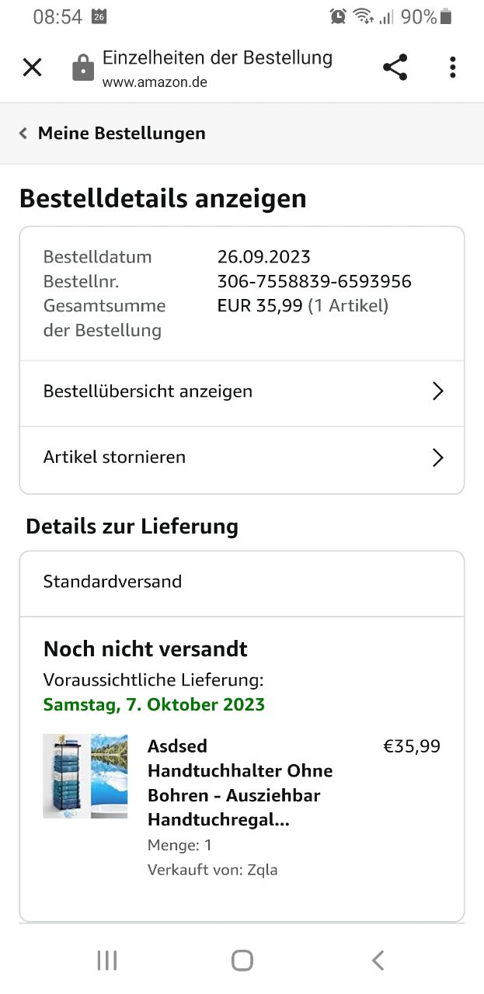Tap the share icon in top bar
This screenshot has width=484, height=994.
395,68
